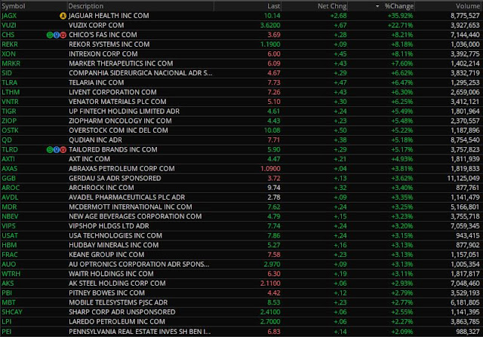The height and width of the screenshot is (337, 483).
Task: Select the OSTK symbol
Action: [10, 130]
